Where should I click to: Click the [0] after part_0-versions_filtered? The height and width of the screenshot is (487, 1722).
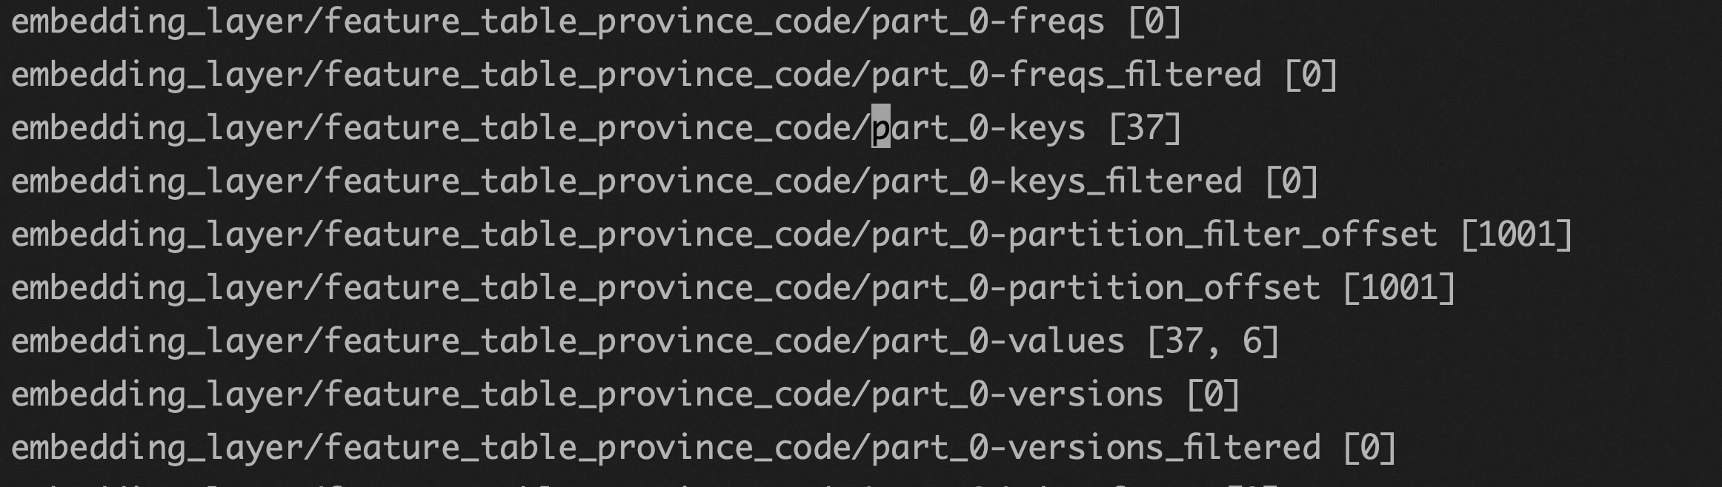pos(1369,448)
